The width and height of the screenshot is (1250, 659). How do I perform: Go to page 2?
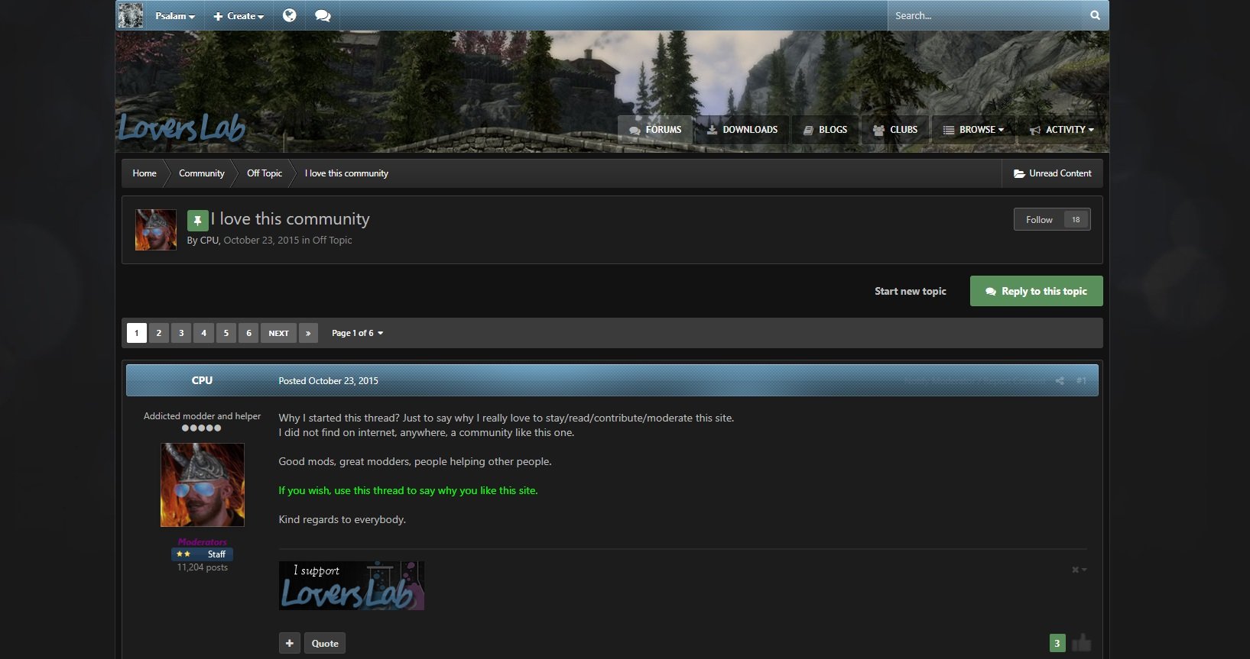159,333
